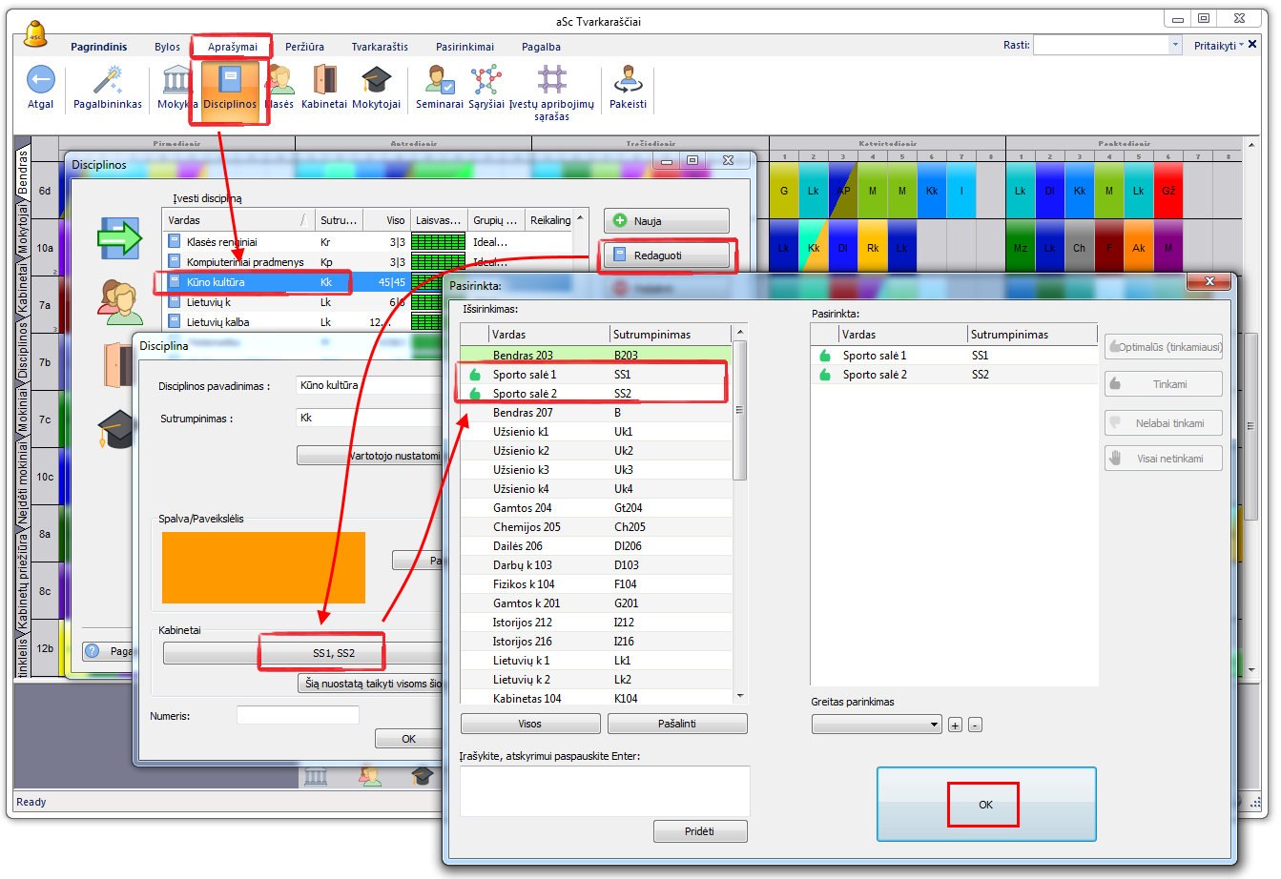Click the Visos button
The height and width of the screenshot is (879, 1281).
[x=529, y=724]
